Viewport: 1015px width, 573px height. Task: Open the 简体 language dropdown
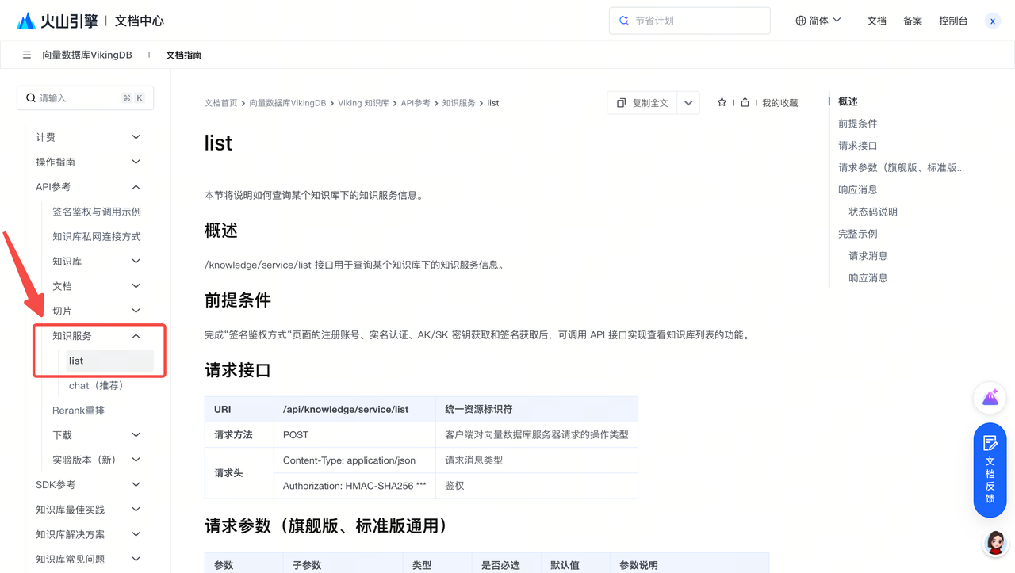click(x=818, y=21)
